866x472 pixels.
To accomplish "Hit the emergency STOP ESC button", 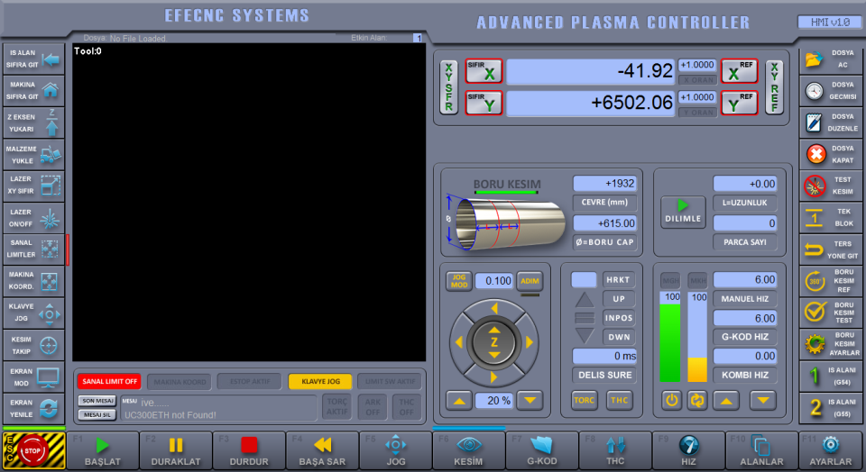I will coord(33,451).
